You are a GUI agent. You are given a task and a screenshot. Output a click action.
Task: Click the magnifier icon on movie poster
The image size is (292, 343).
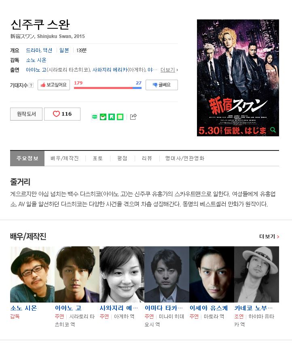[273, 130]
